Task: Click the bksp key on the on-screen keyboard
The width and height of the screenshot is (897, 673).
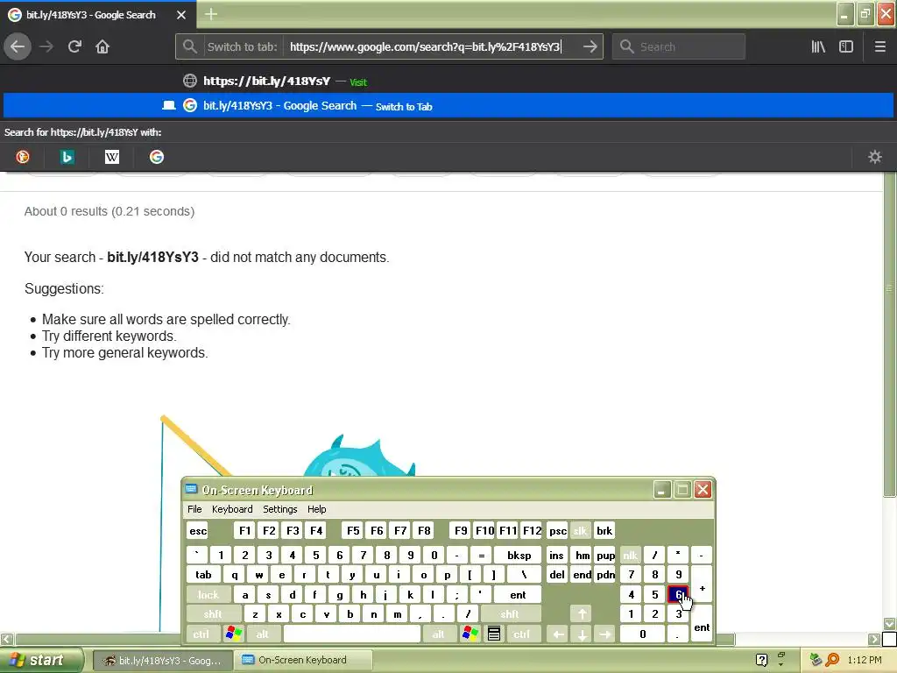Action: click(519, 555)
